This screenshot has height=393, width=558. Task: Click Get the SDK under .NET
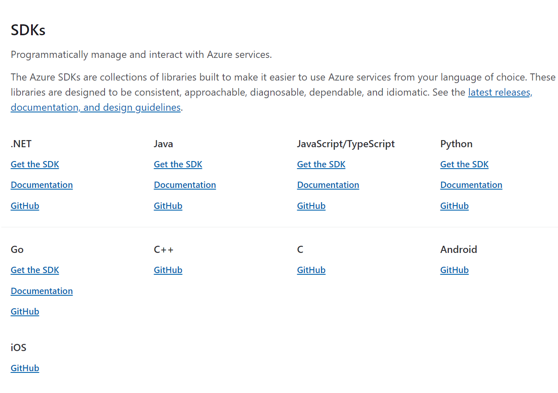coord(35,164)
